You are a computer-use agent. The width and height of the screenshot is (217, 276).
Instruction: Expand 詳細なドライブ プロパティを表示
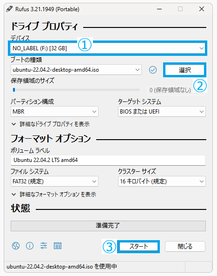coord(51,124)
